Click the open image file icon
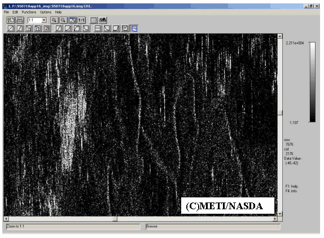The width and height of the screenshot is (324, 238). click(x=11, y=20)
